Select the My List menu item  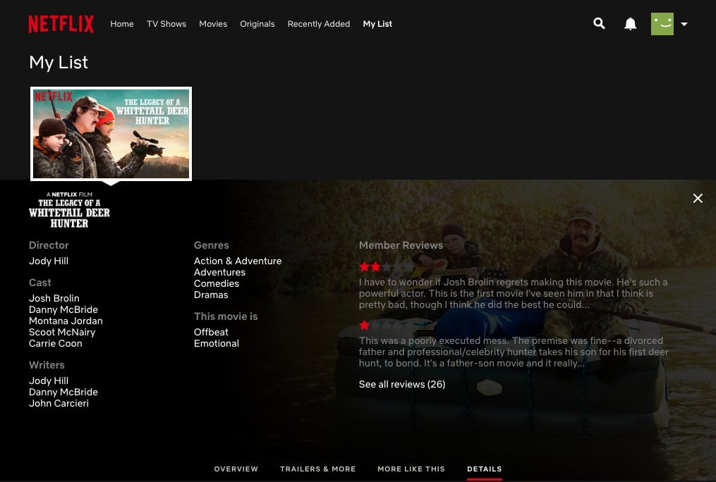coord(377,24)
